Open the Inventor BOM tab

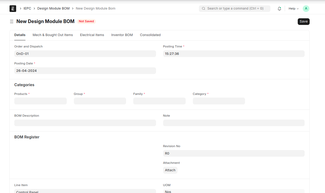(122, 35)
